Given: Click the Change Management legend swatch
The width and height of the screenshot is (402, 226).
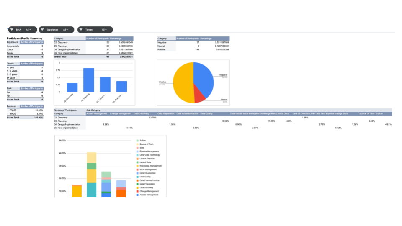Looking at the screenshot, I should coord(137,191).
